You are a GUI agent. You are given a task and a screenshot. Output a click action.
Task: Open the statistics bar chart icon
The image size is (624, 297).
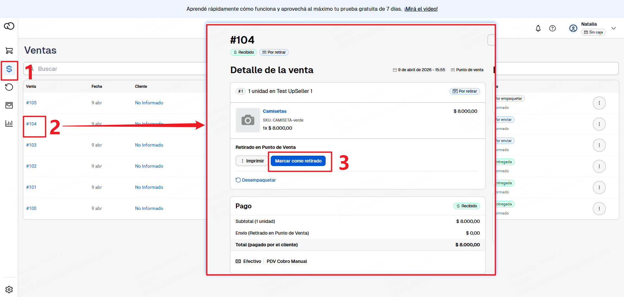click(x=9, y=123)
